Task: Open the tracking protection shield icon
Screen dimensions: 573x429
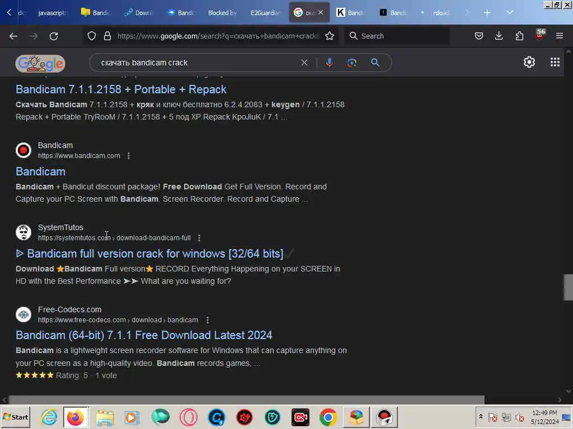Action: (92, 36)
